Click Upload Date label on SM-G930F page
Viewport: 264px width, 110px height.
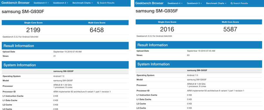point(9,52)
